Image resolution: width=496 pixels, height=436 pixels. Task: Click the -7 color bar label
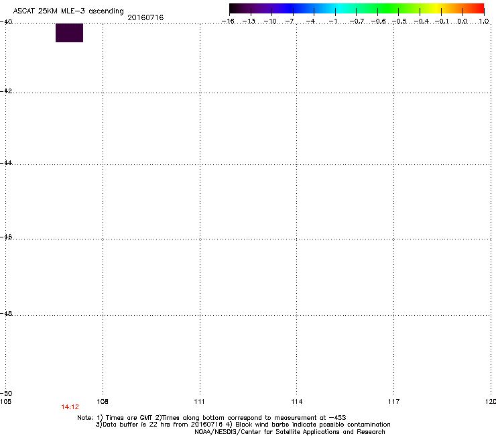290,21
